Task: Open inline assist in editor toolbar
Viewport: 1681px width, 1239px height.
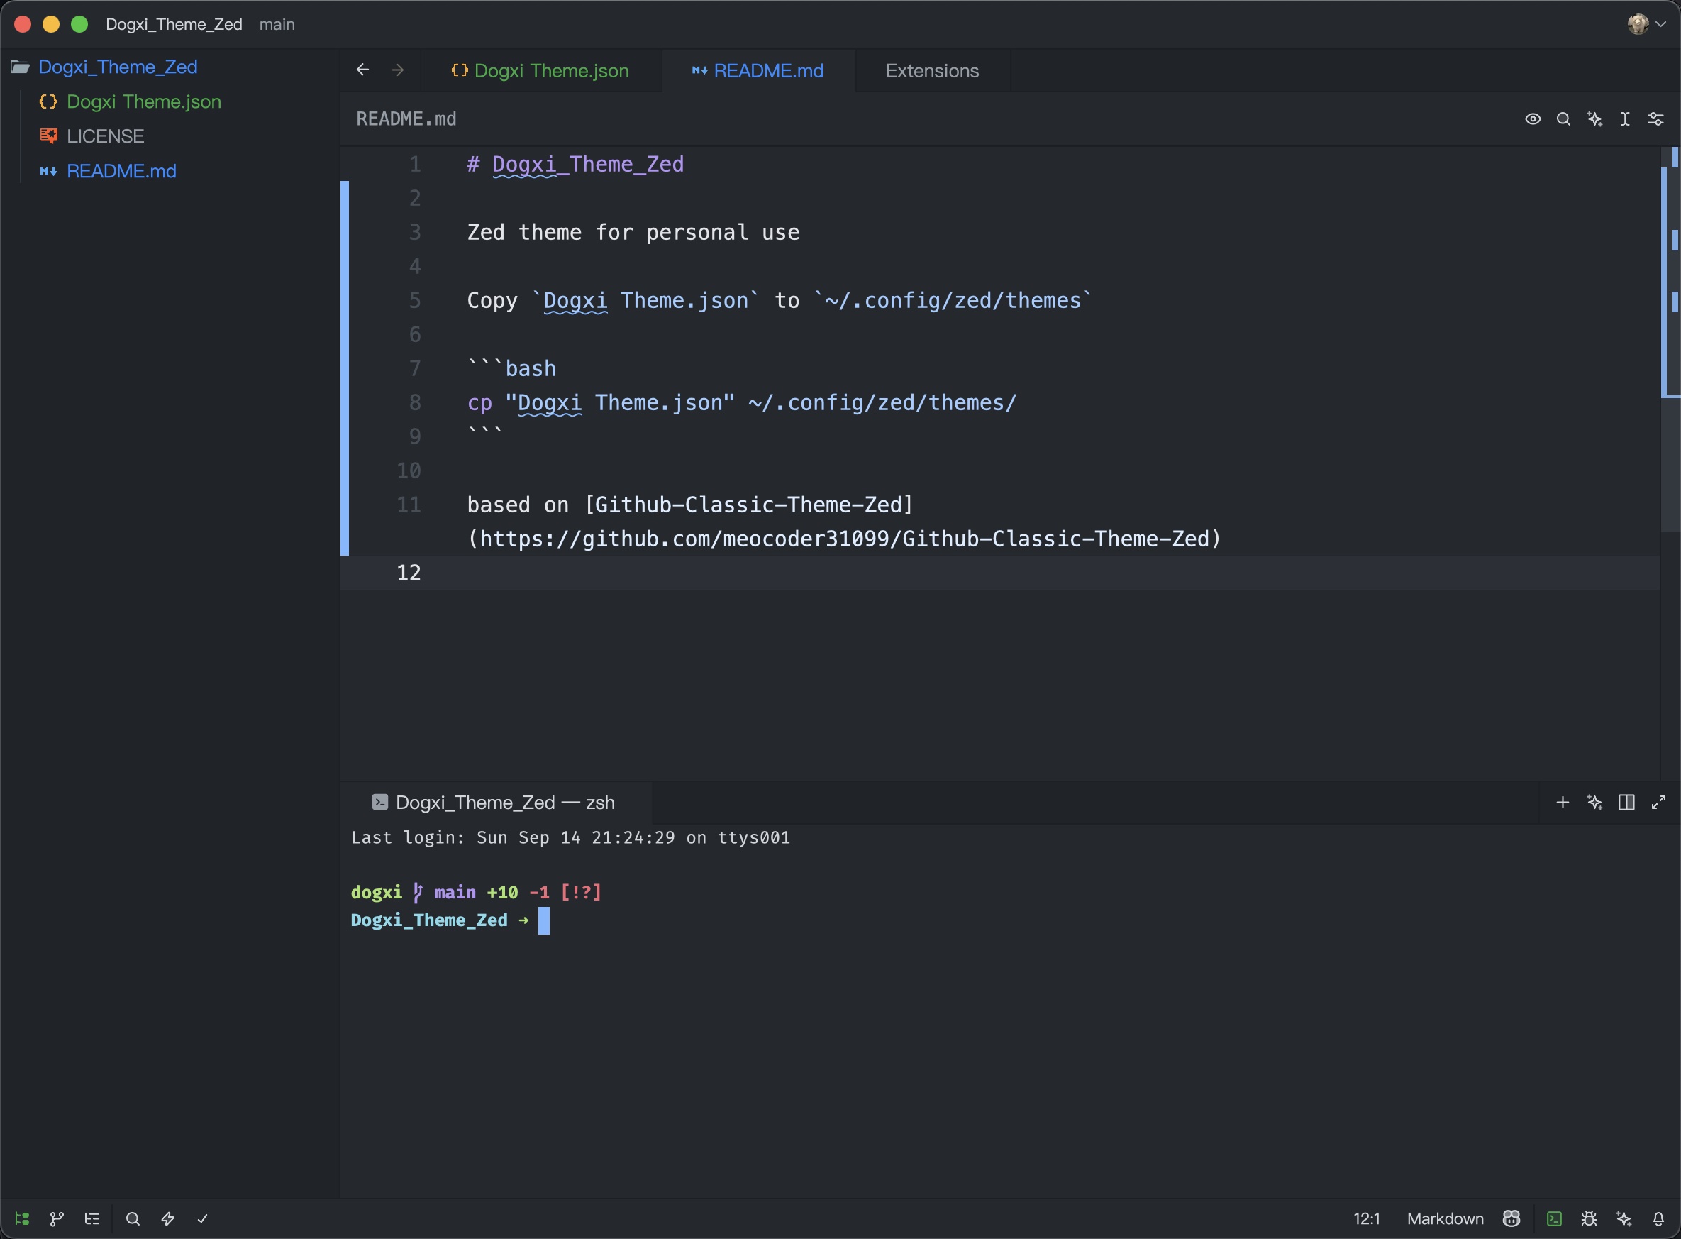Action: (1594, 119)
